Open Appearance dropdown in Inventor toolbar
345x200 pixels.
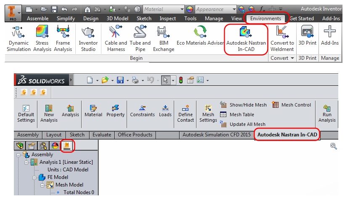pyautogui.click(x=234, y=9)
